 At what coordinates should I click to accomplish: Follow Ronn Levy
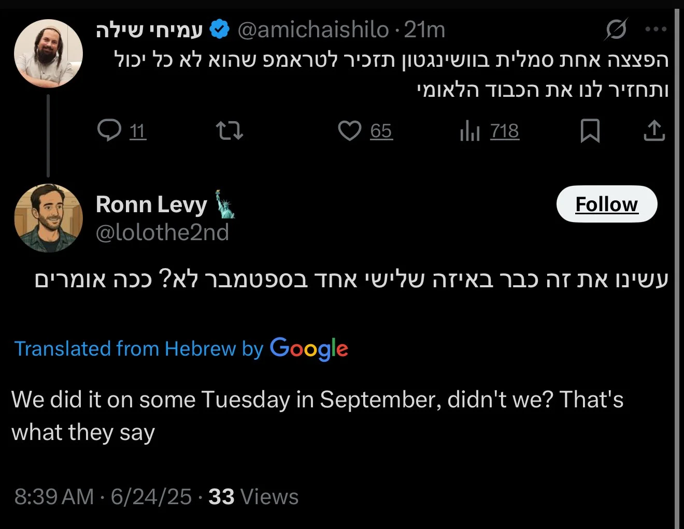[606, 204]
